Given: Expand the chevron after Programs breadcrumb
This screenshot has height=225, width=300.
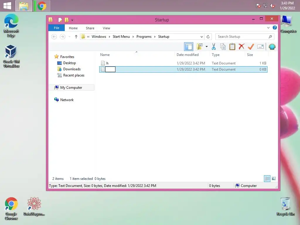Looking at the screenshot, I should 155,37.
